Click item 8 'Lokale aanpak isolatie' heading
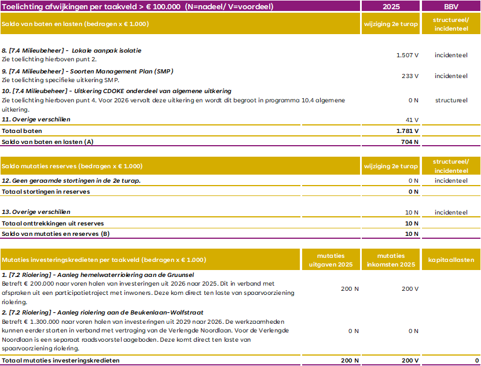The width and height of the screenshot is (481, 366). click(x=71, y=50)
